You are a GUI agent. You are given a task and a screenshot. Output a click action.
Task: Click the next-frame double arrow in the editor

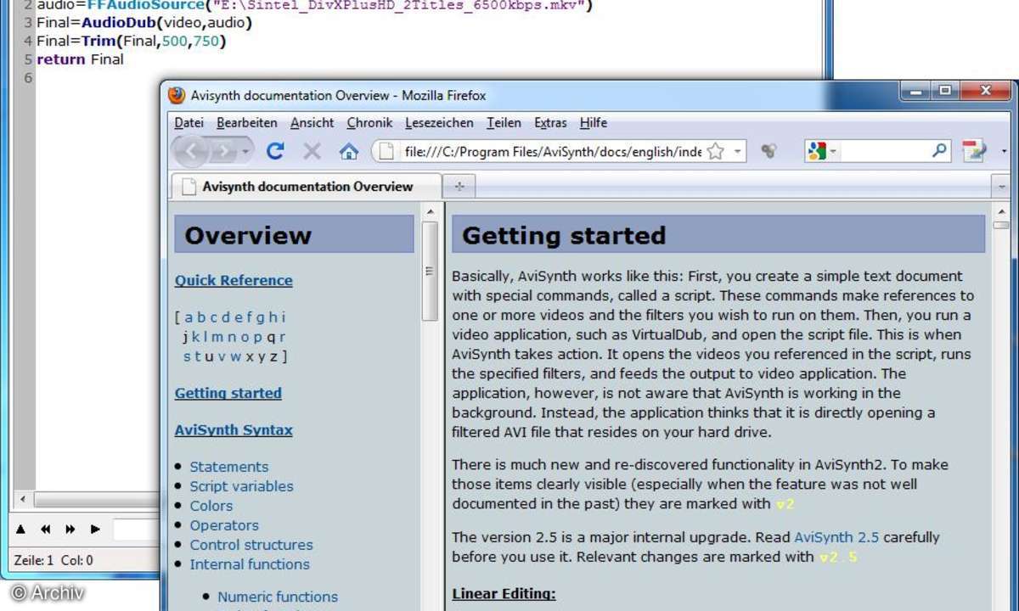pos(70,530)
